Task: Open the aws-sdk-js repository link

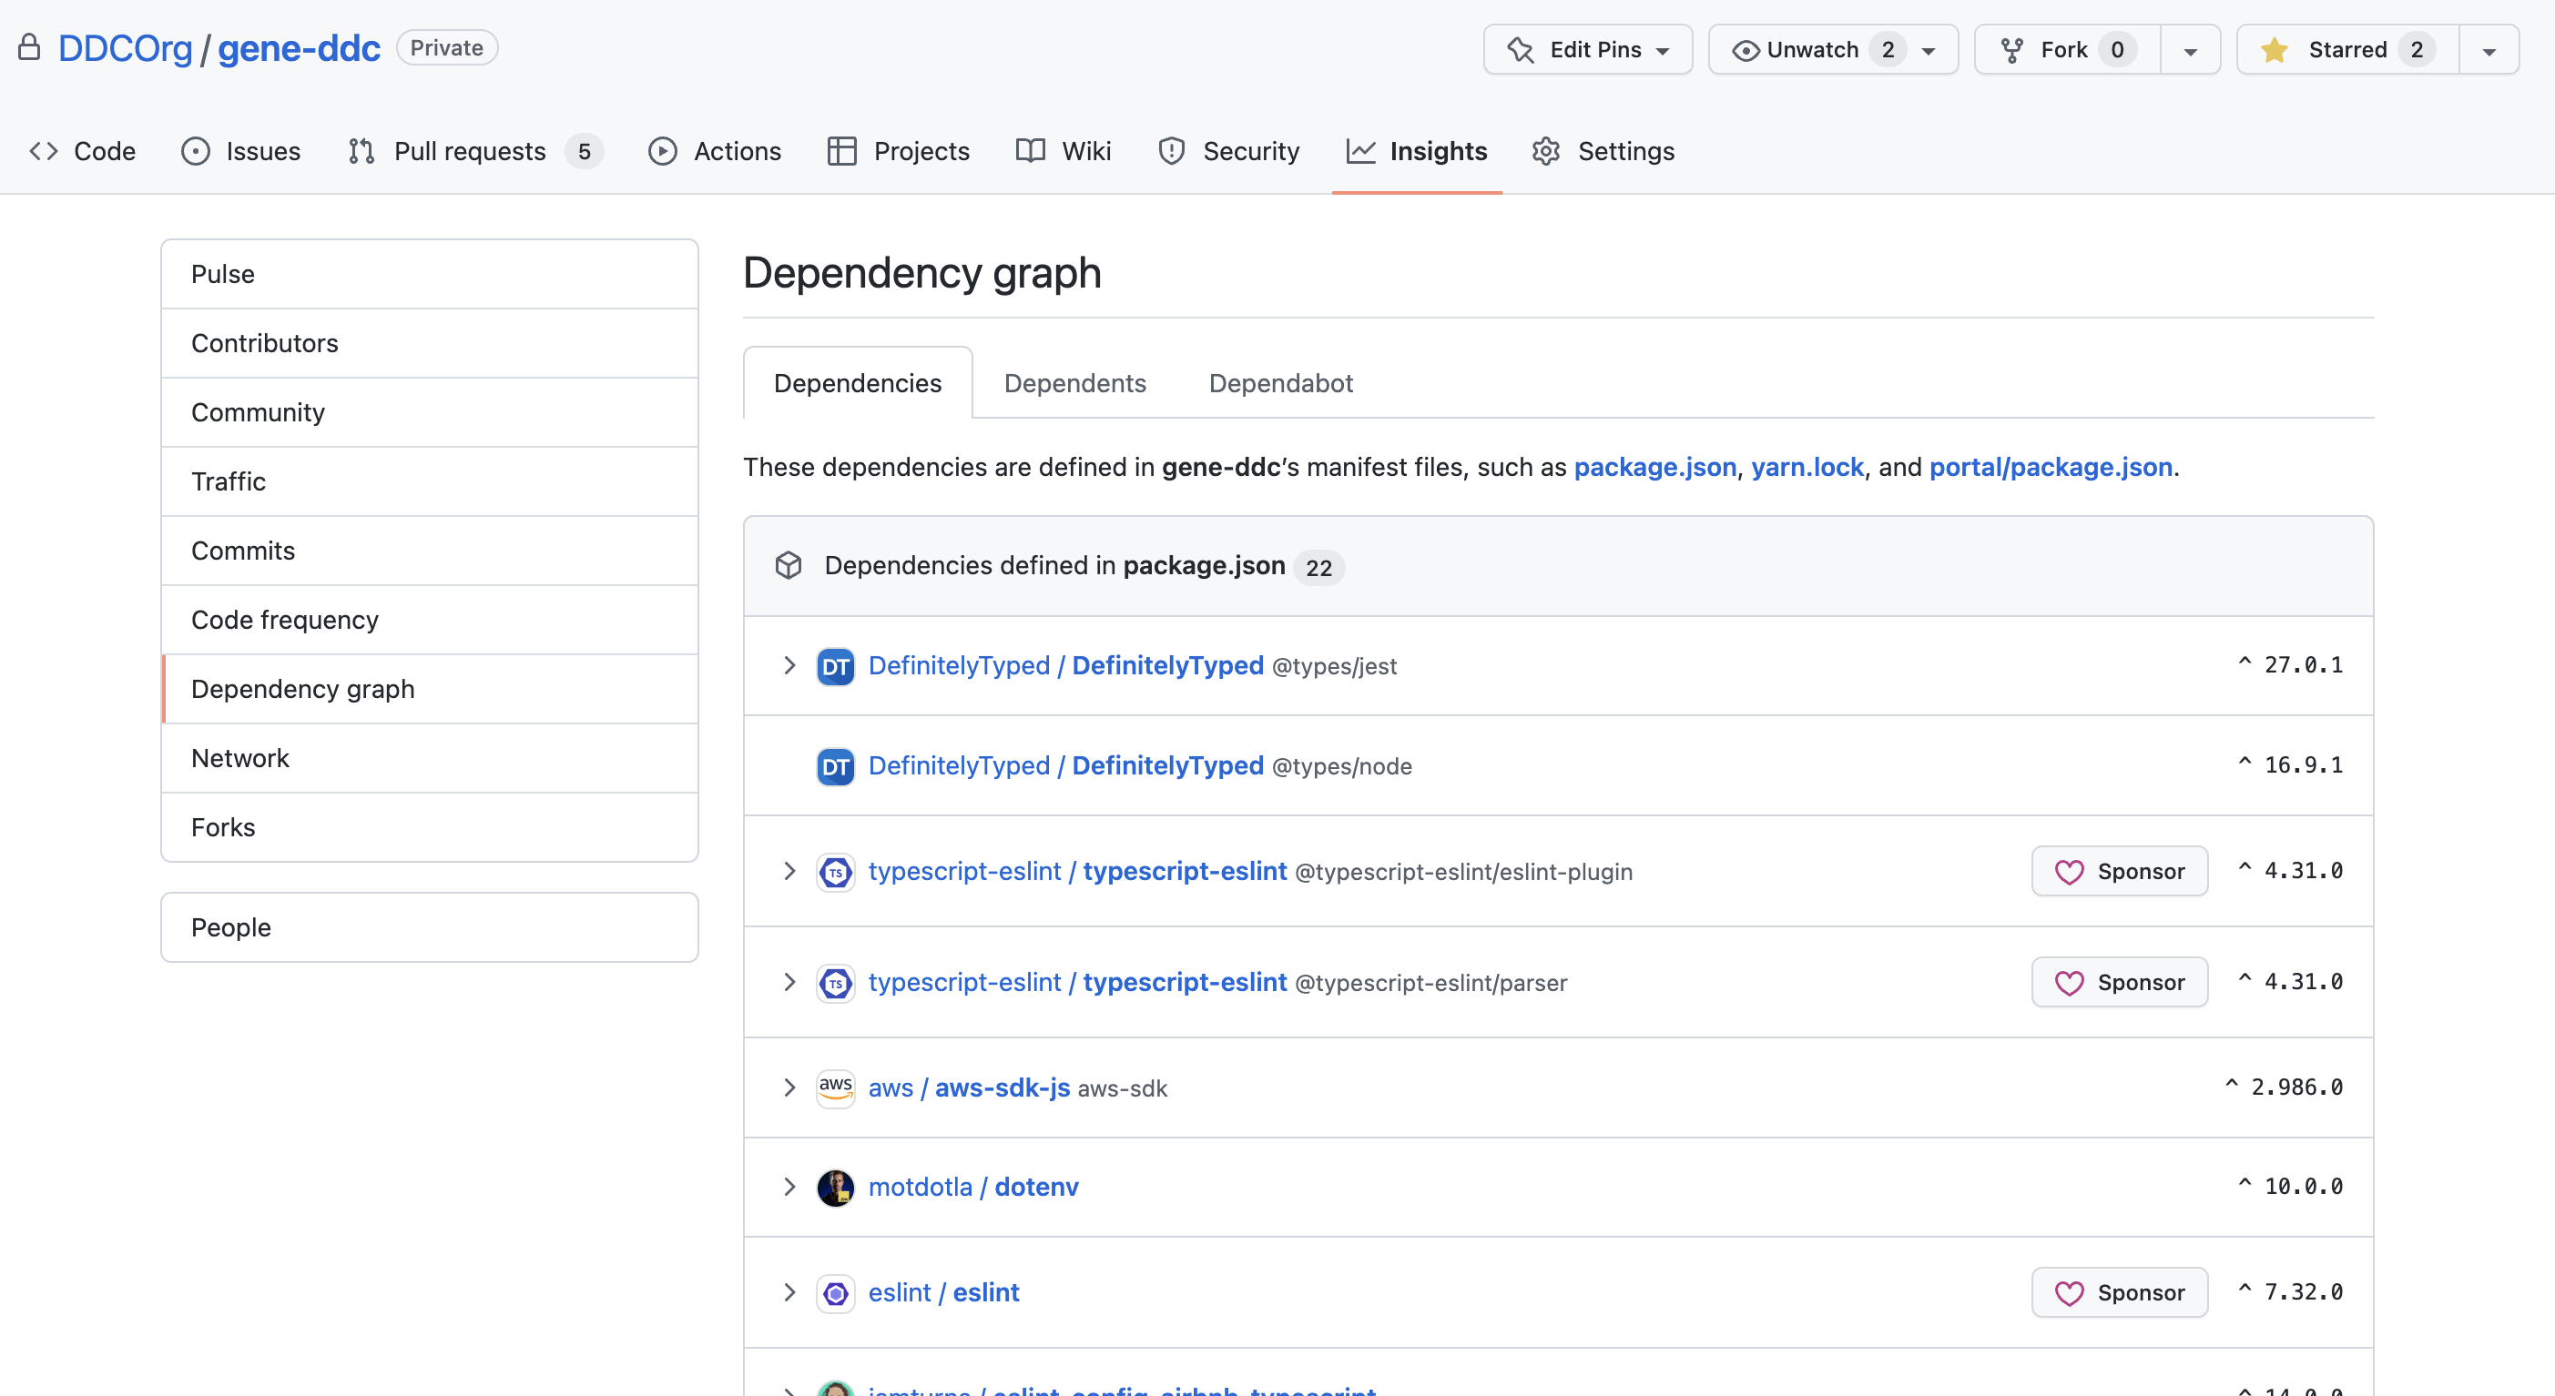Action: click(x=969, y=1087)
